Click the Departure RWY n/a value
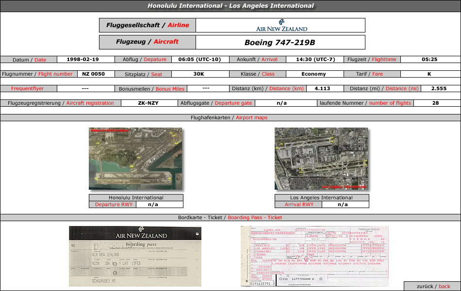 [153, 205]
